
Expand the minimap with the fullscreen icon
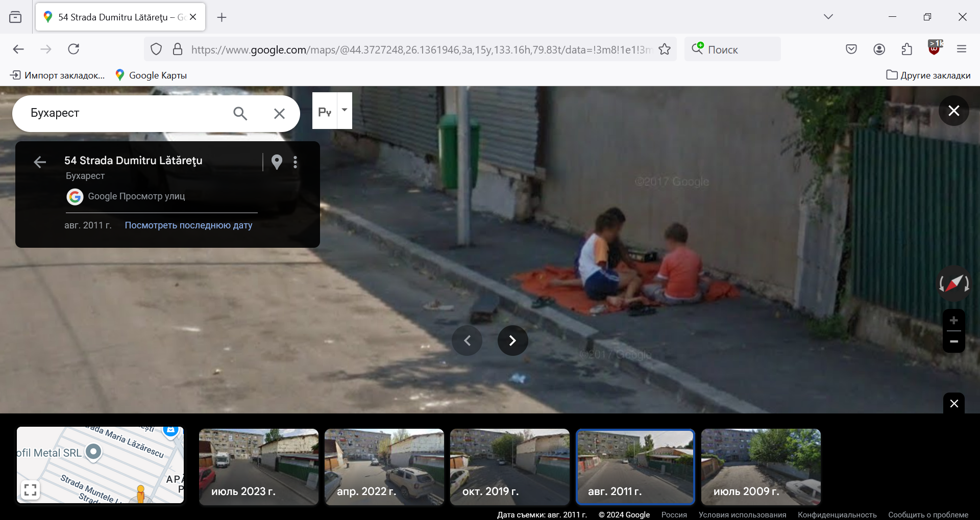30,490
